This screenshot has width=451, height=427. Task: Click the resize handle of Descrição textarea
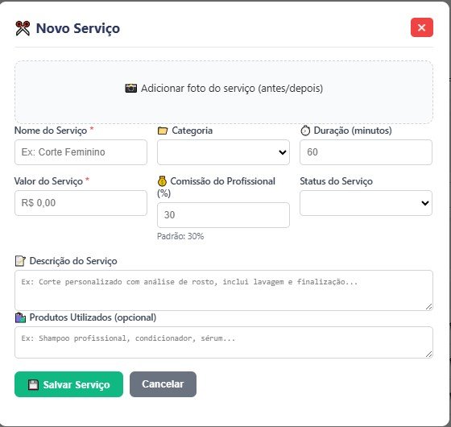(428, 307)
